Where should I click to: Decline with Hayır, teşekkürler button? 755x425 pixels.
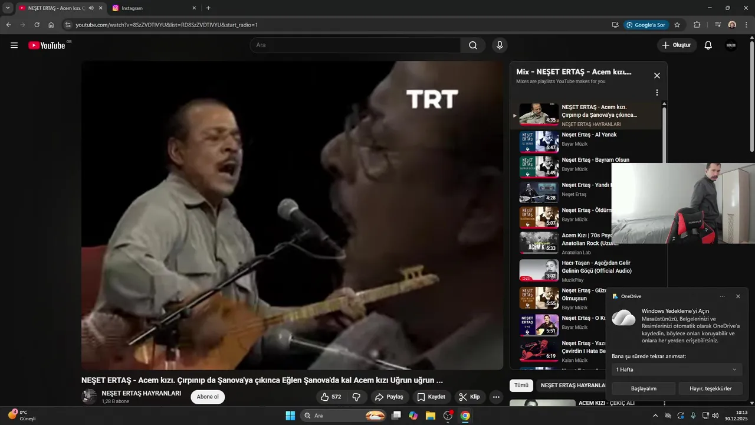710,388
